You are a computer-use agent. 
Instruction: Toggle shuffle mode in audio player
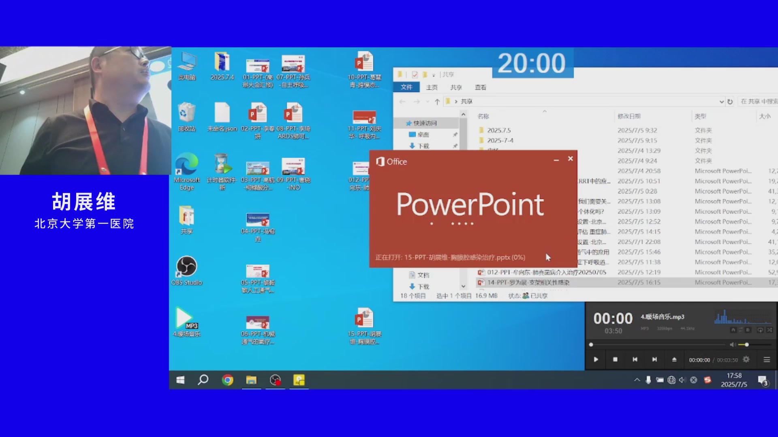tap(769, 330)
